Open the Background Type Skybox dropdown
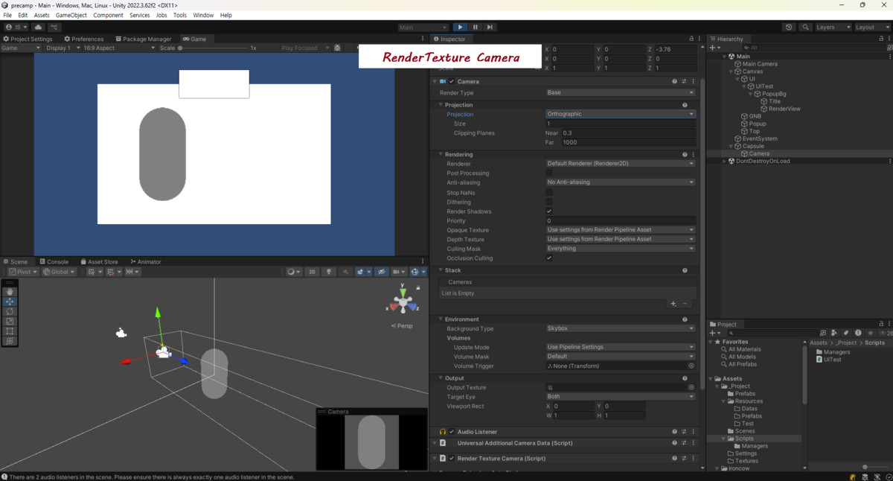Viewport: 893px width, 481px height. (x=620, y=328)
